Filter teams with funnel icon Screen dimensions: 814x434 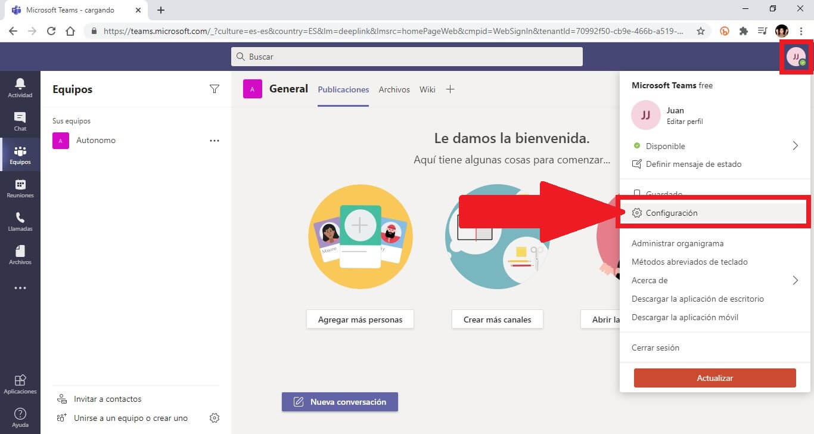[215, 89]
